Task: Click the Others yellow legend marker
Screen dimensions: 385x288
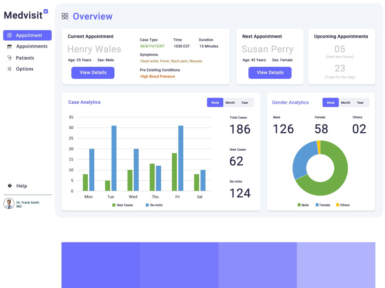Action: [338, 205]
